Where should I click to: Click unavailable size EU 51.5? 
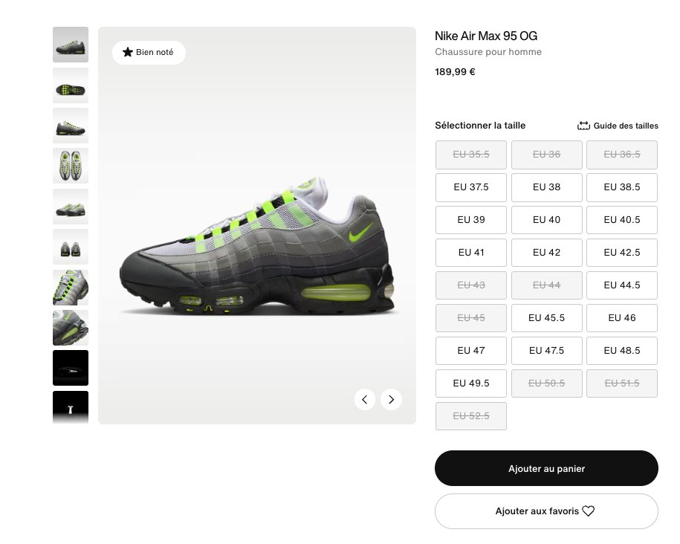coord(622,383)
